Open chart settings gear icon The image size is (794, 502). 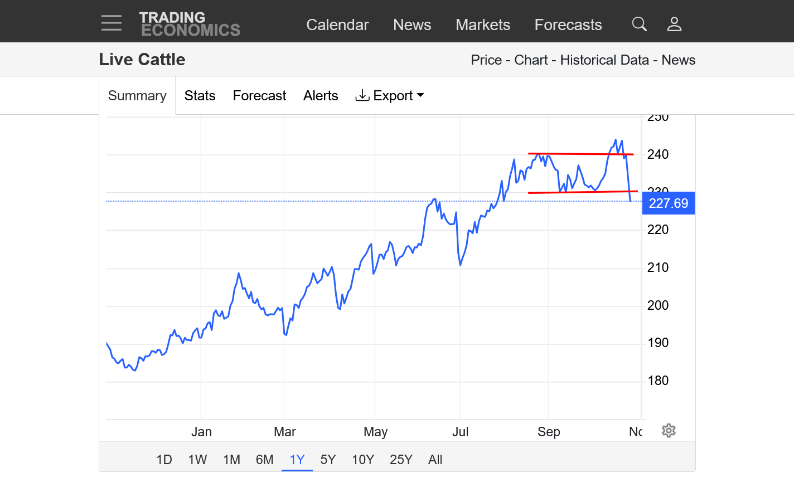pyautogui.click(x=669, y=431)
